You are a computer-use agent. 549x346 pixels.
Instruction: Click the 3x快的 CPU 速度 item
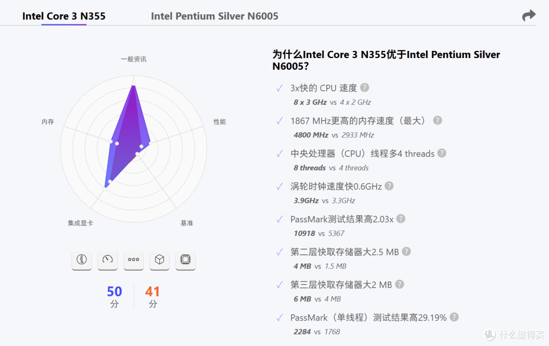pyautogui.click(x=323, y=88)
